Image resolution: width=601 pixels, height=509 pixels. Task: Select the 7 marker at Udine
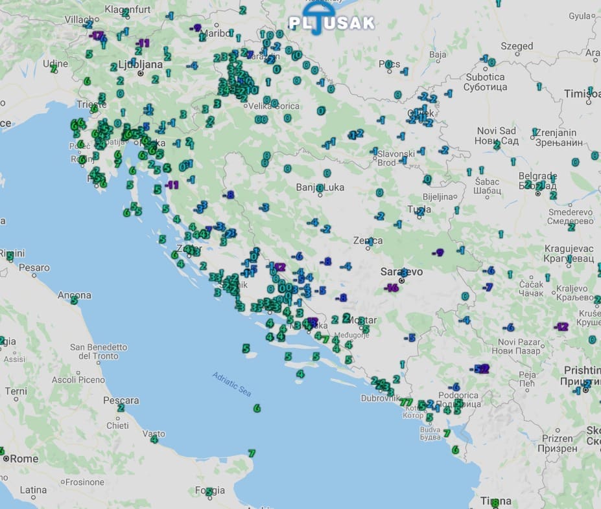pyautogui.click(x=53, y=69)
